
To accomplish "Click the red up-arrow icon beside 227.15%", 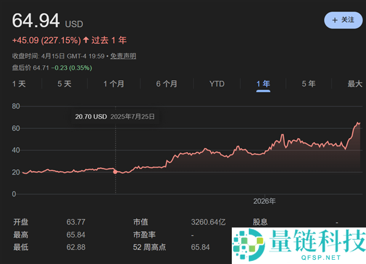I will click(85, 40).
